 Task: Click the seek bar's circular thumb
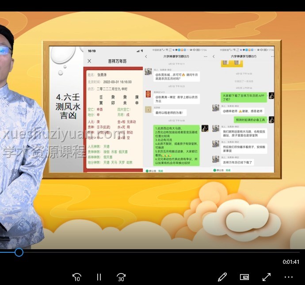click(19, 252)
